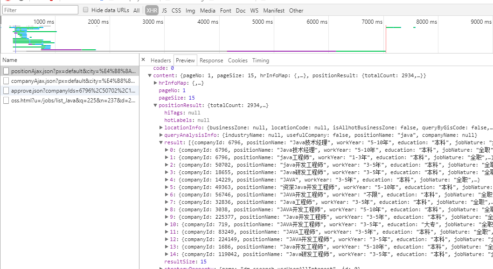The width and height of the screenshot is (493, 269).
Task: Expand result item 1 java工程师
Action: [x=167, y=158]
